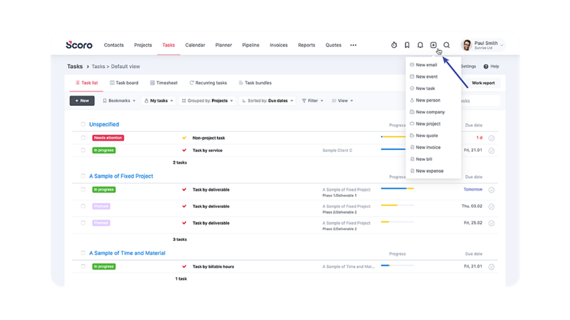Image resolution: width=570 pixels, height=320 pixels.
Task: Click priority check of Task by service
Action: (x=184, y=150)
